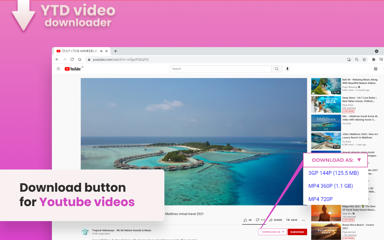Open the Tropical Hideaways channel name link
This screenshot has height=240, width=384.
[x=121, y=230]
